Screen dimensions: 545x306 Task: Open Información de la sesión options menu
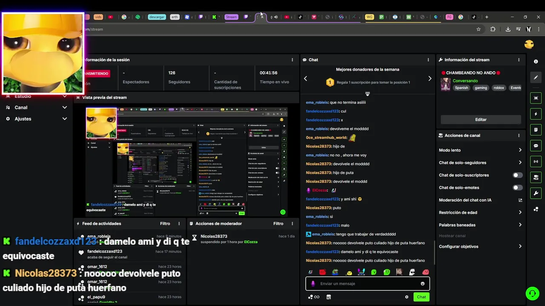click(292, 60)
